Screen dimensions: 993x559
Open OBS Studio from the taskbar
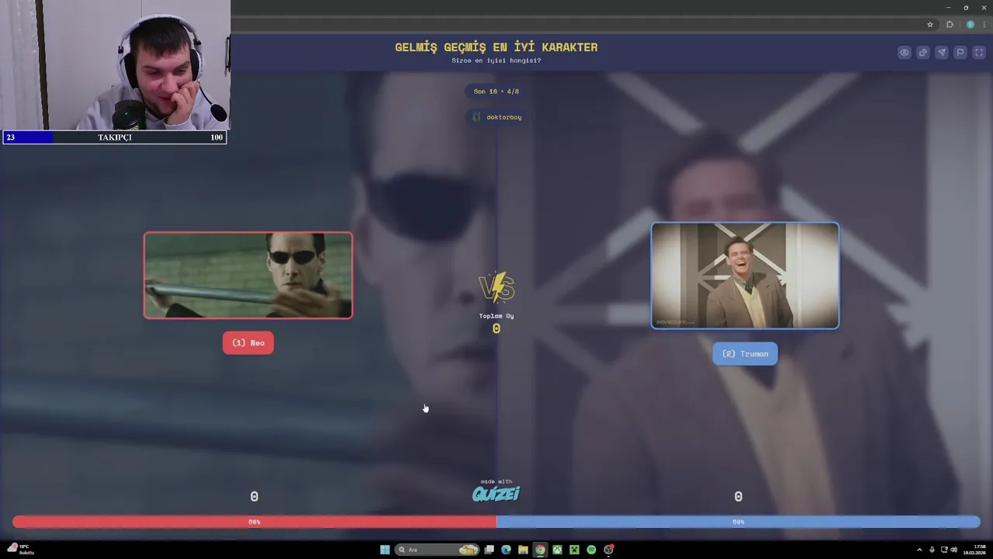click(609, 550)
